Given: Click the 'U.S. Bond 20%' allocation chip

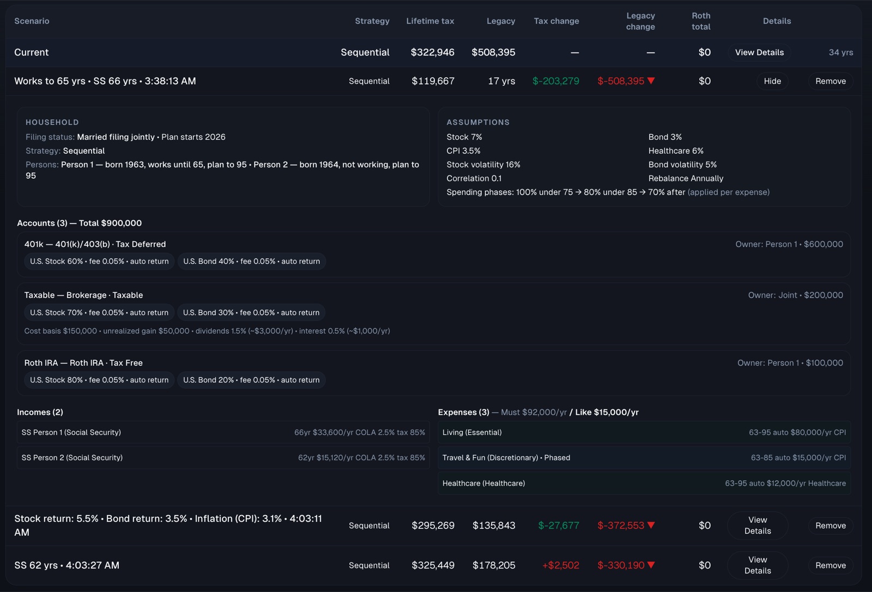Looking at the screenshot, I should (x=251, y=380).
